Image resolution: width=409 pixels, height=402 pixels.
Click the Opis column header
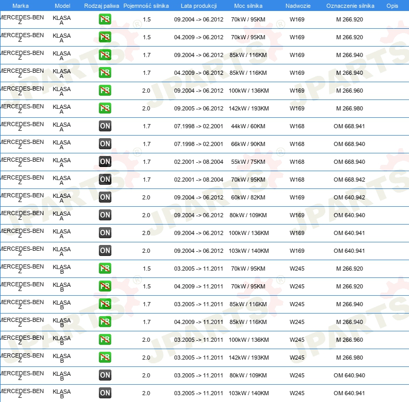tap(392, 6)
